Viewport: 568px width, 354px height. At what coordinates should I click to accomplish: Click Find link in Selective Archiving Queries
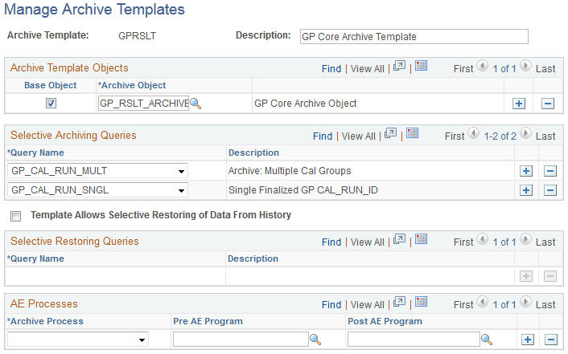[x=322, y=136]
